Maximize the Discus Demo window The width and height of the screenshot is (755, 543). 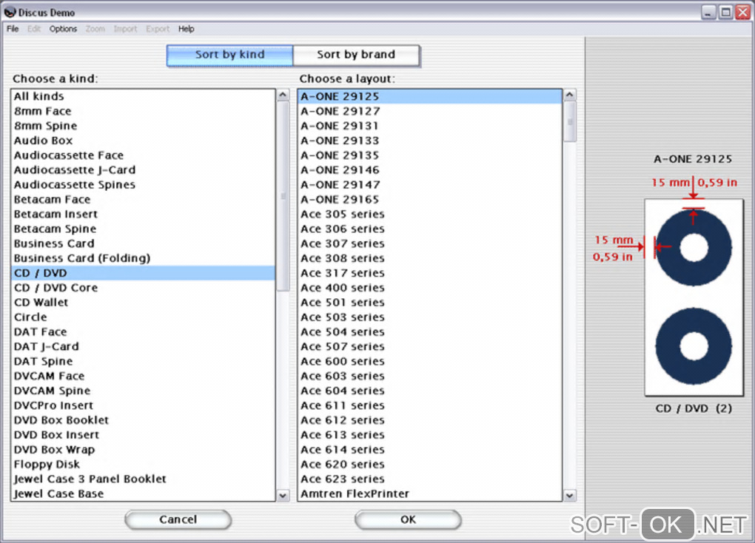725,12
